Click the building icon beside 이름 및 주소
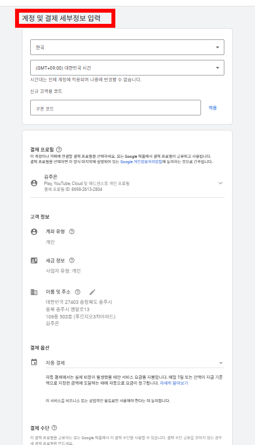The width and height of the screenshot is (255, 445). [34, 292]
